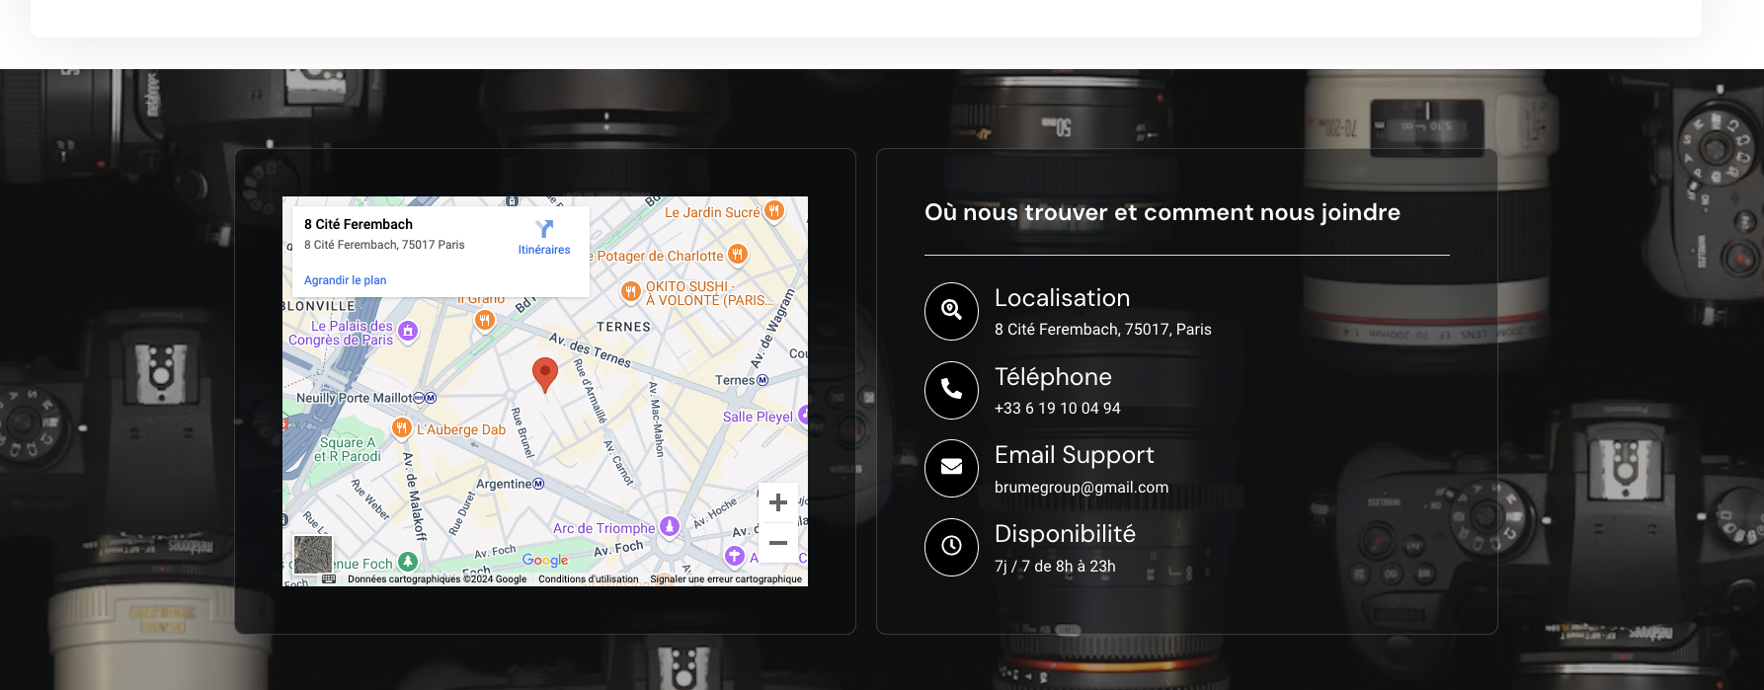Click Signaler une erreur cartographique
This screenshot has height=690, width=1764.
click(725, 579)
